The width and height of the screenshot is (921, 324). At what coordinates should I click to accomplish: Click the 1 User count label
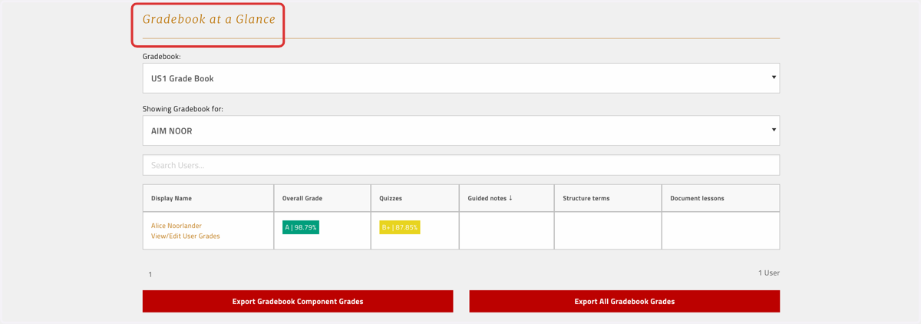coord(769,273)
